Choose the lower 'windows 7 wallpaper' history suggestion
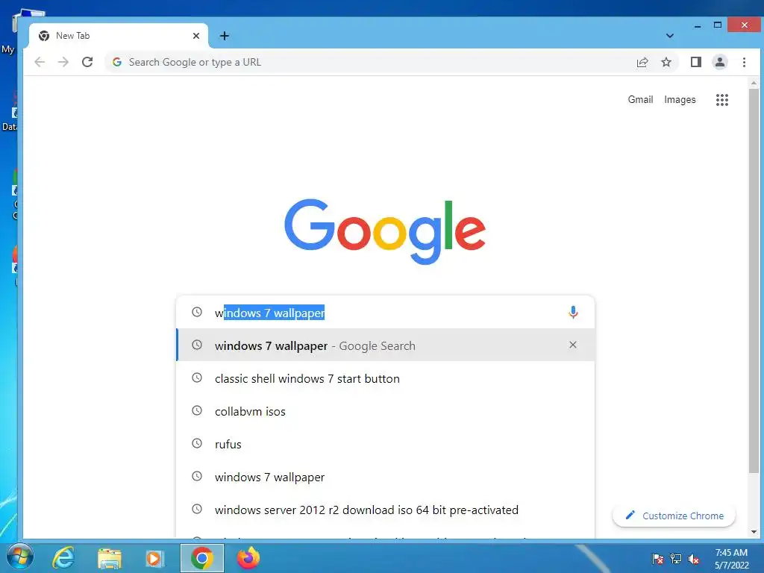Screen dimensions: 764x573 386,477
